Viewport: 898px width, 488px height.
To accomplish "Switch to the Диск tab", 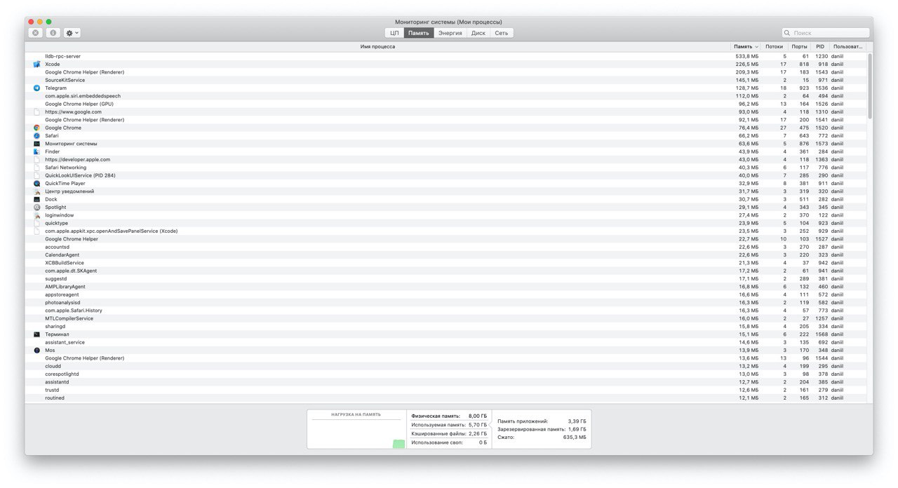I will 478,33.
